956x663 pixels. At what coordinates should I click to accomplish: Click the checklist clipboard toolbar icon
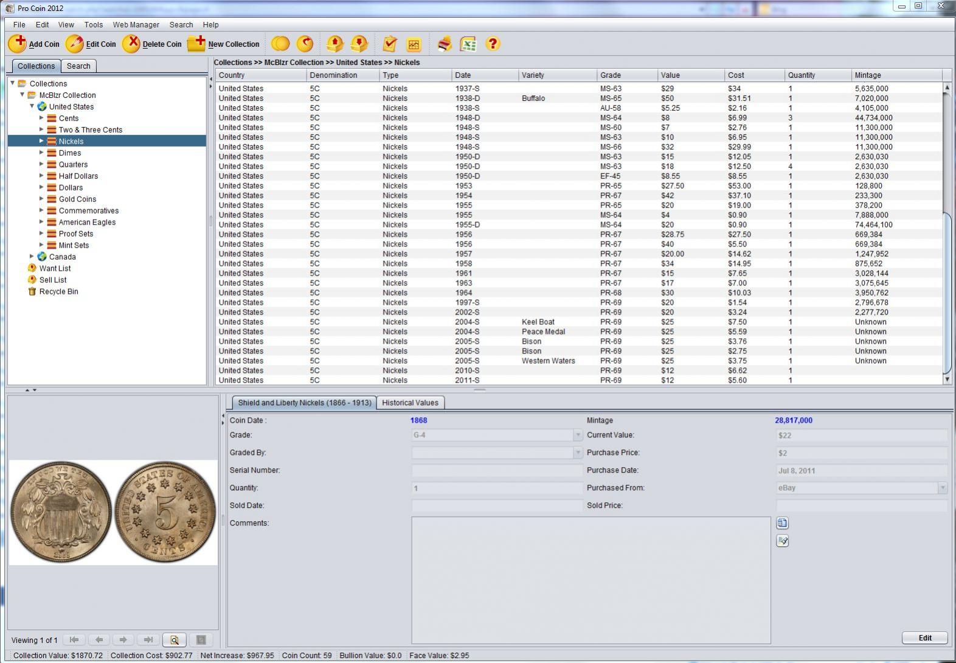[390, 44]
